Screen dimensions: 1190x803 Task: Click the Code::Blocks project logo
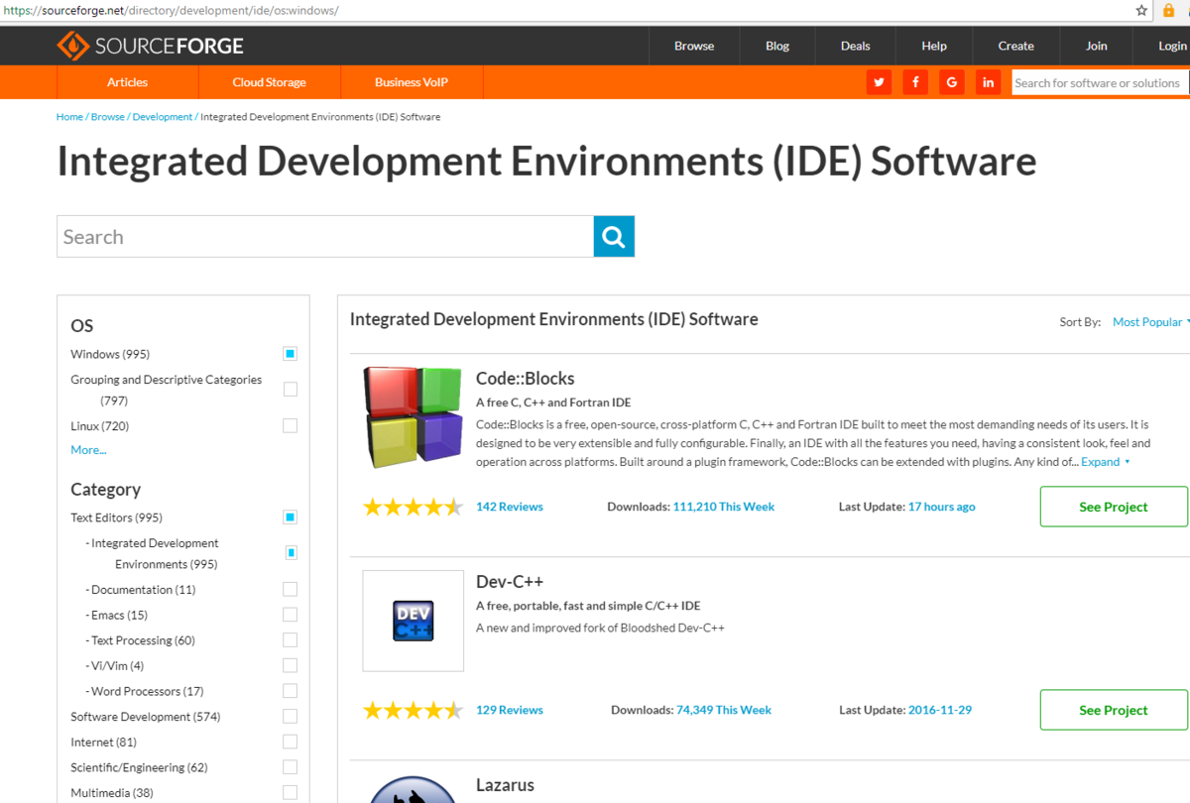point(414,416)
